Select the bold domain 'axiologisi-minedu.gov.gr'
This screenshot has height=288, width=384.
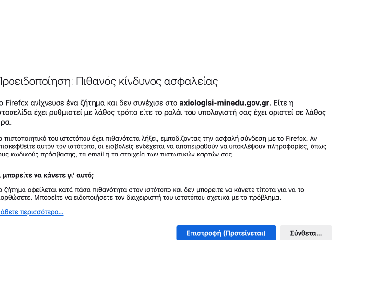(224, 102)
